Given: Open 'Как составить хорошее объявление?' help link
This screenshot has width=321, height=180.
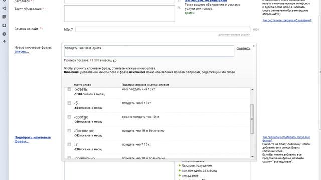Looking at the screenshot, I should click(287, 20).
